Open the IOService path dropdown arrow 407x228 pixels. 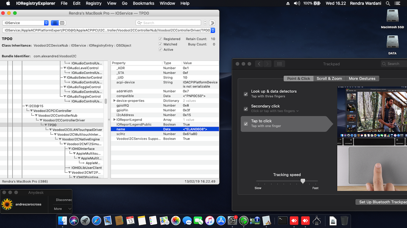click(213, 30)
